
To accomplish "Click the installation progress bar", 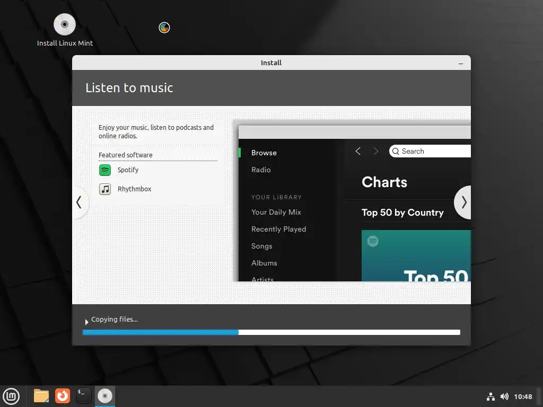I will pos(271,332).
